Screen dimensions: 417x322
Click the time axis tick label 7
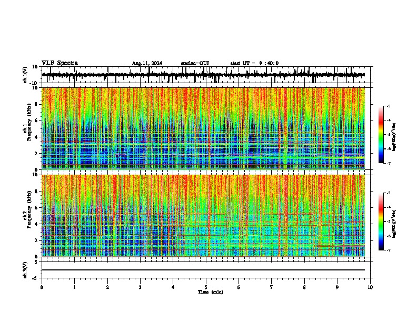point(272,287)
